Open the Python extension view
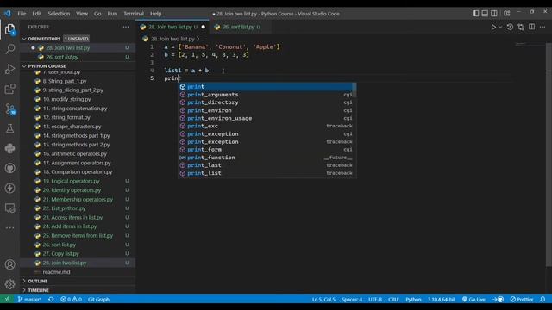Viewport: 552px width, 310px height. pos(9,148)
